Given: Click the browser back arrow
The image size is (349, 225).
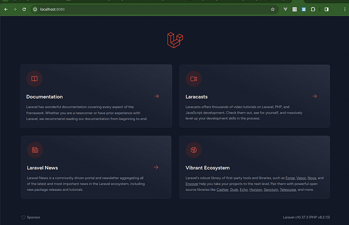Looking at the screenshot, I should 6,9.
